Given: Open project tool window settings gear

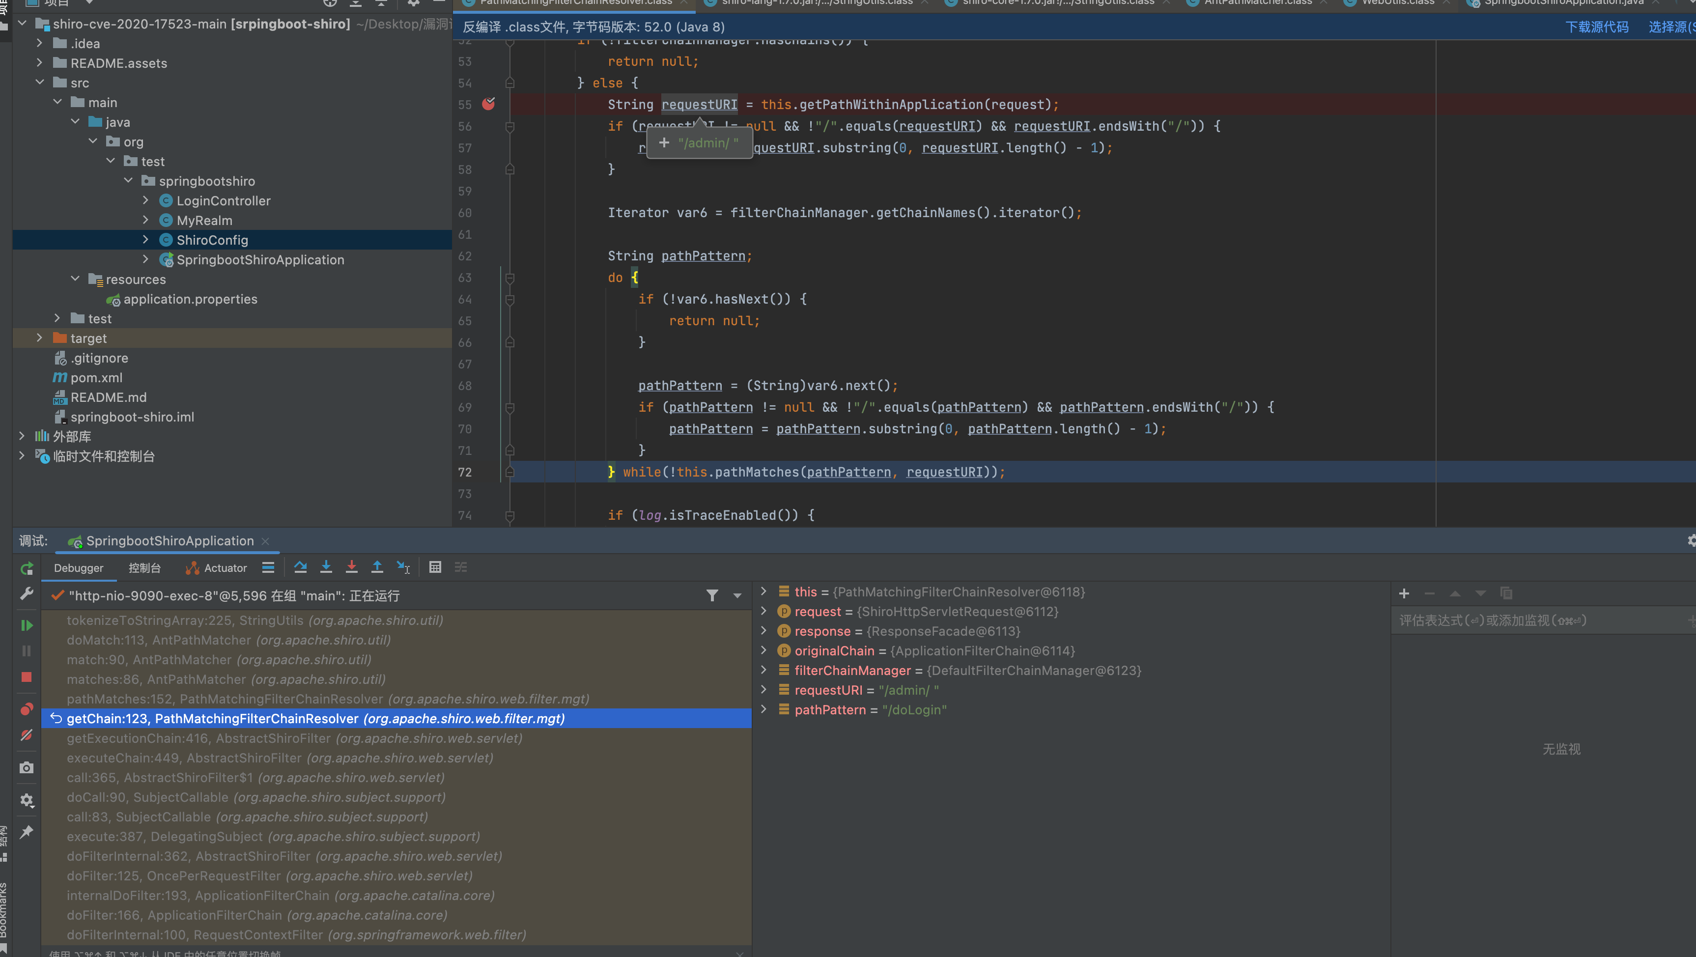Looking at the screenshot, I should [414, 2].
